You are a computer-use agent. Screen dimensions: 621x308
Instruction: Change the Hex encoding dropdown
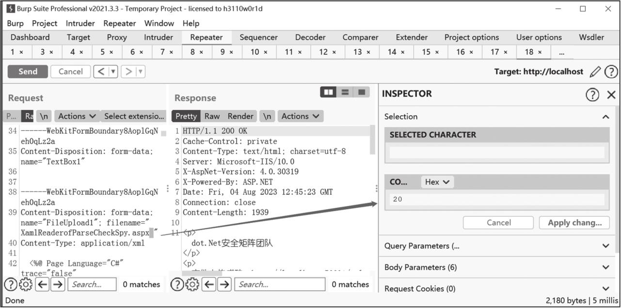tap(437, 182)
